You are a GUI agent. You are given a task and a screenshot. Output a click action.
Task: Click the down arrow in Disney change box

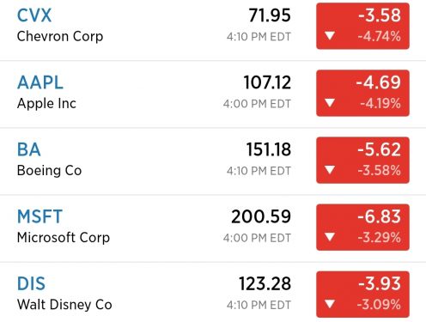[x=330, y=304]
